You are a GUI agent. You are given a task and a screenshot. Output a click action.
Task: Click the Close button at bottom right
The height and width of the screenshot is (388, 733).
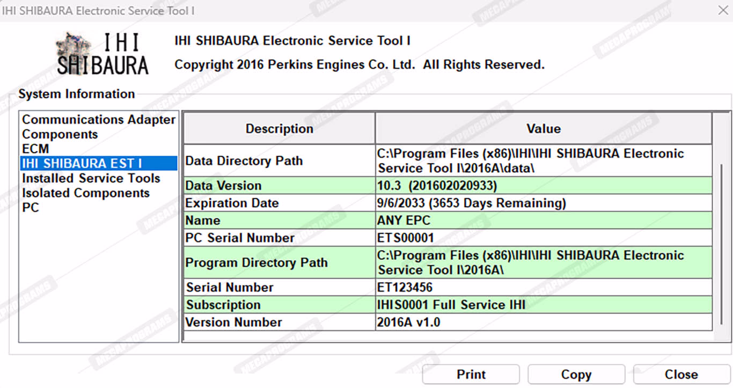681,375
